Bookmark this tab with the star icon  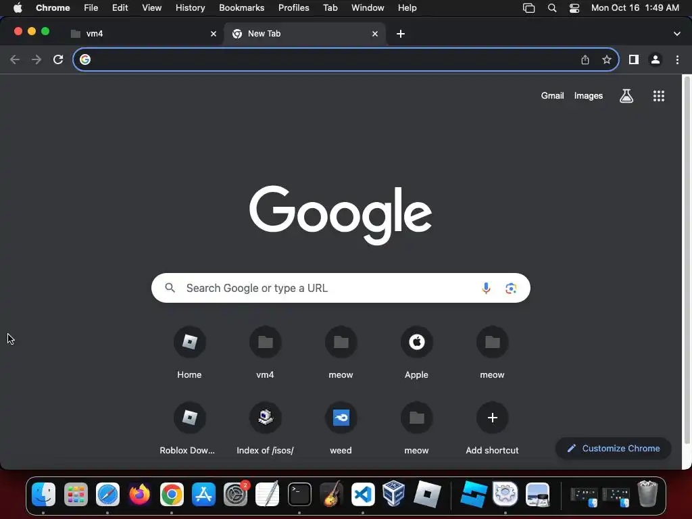point(607,59)
